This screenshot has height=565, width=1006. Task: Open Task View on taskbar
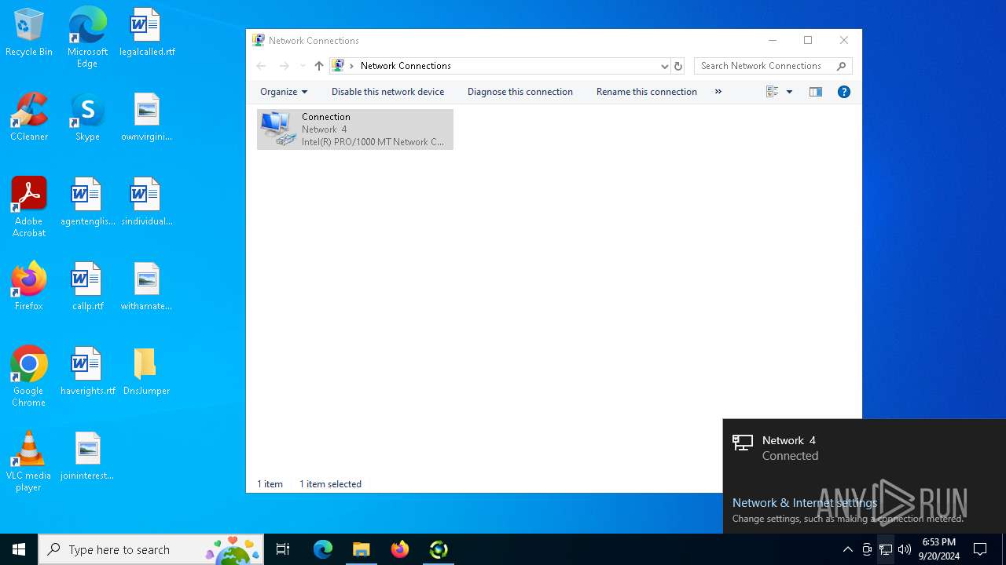tap(283, 549)
